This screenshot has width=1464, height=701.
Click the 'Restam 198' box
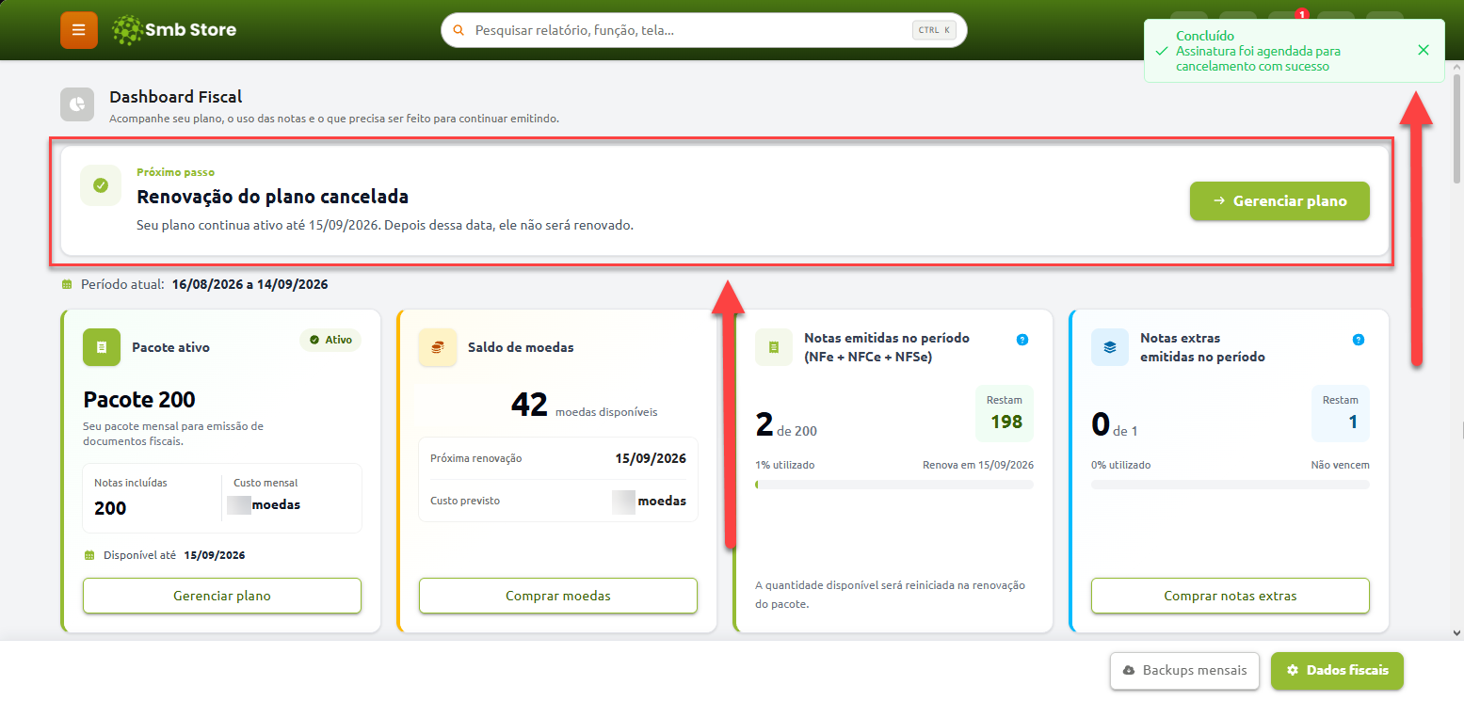[1005, 413]
